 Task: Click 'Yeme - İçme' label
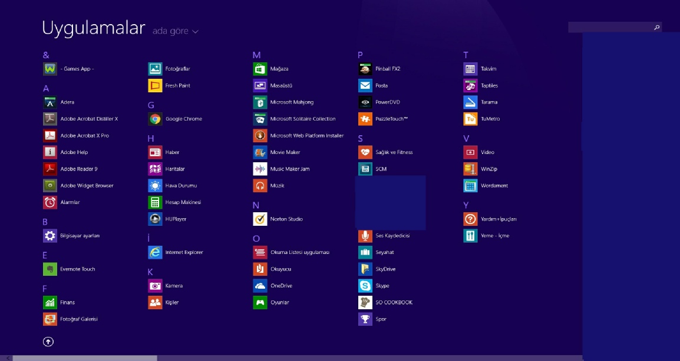coord(495,236)
